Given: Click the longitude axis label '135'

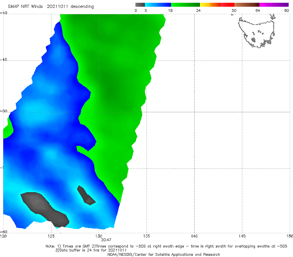Looking at the screenshot, I should (x=146, y=236).
